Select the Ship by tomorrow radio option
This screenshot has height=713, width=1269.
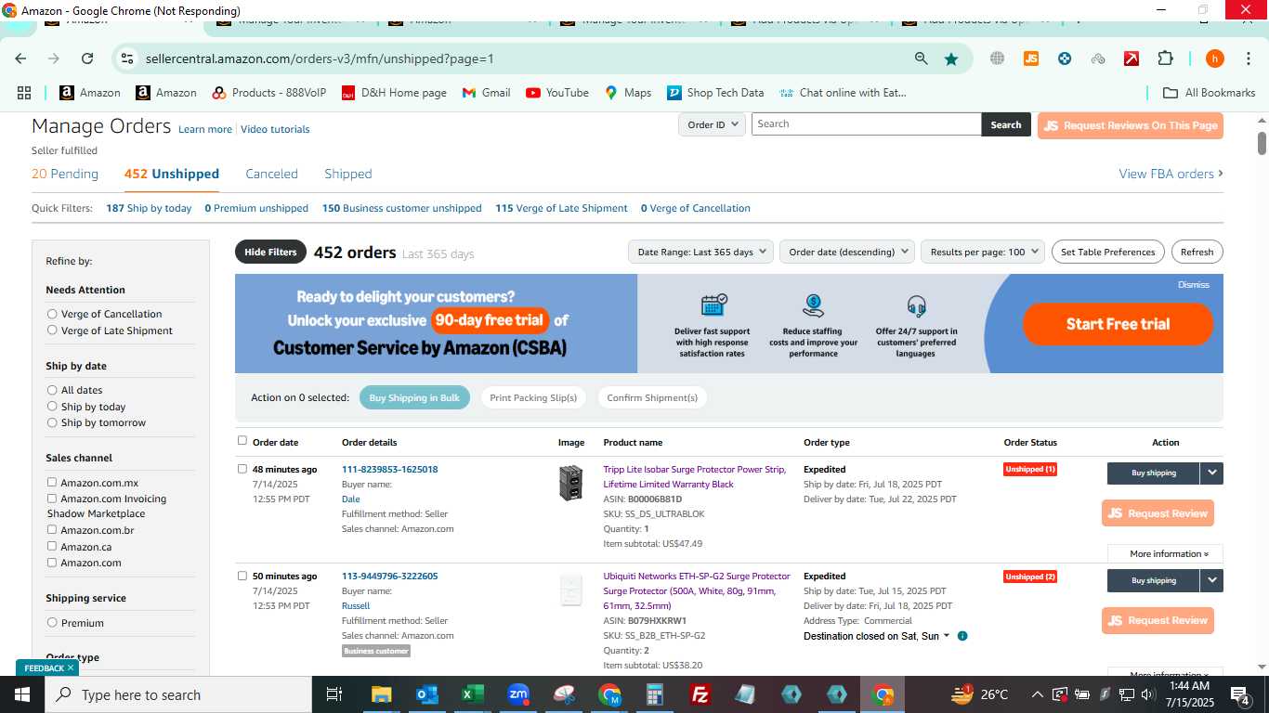pyautogui.click(x=52, y=422)
